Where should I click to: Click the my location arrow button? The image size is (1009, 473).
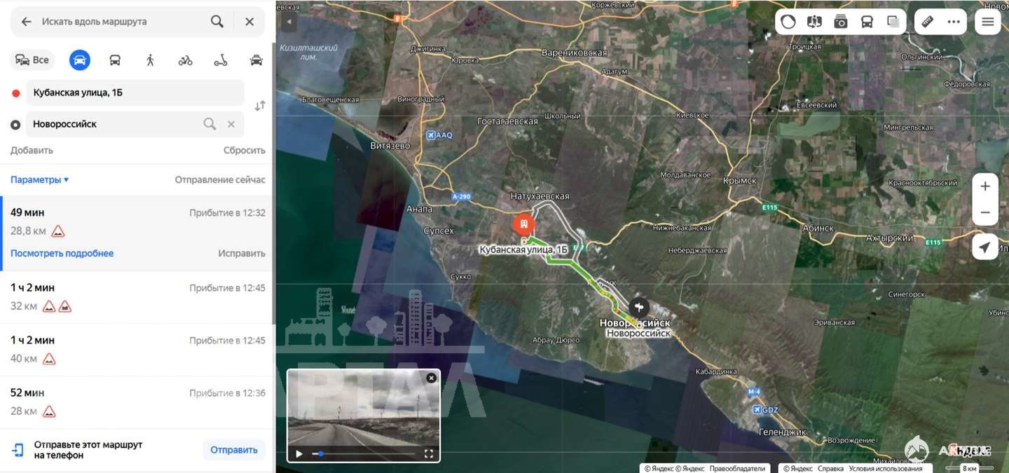click(x=984, y=247)
